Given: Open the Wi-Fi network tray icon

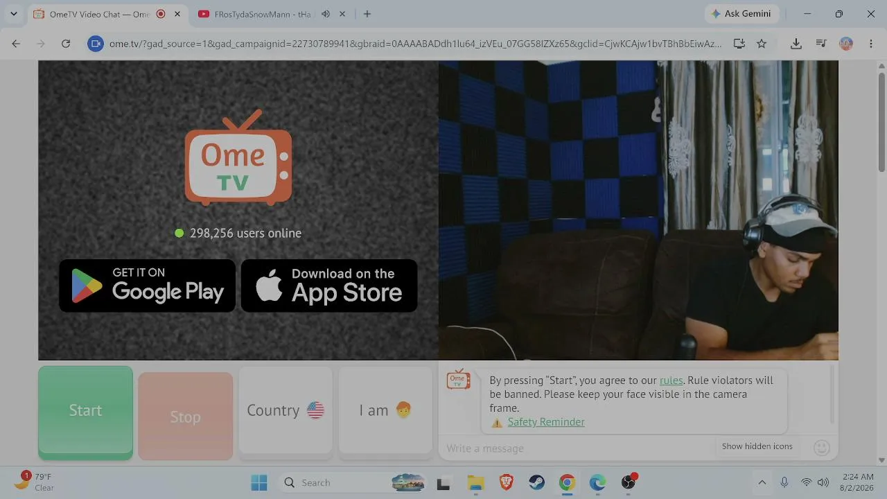Looking at the screenshot, I should 806,482.
